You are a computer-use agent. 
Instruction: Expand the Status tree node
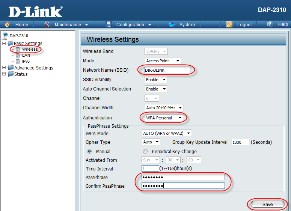[4, 74]
